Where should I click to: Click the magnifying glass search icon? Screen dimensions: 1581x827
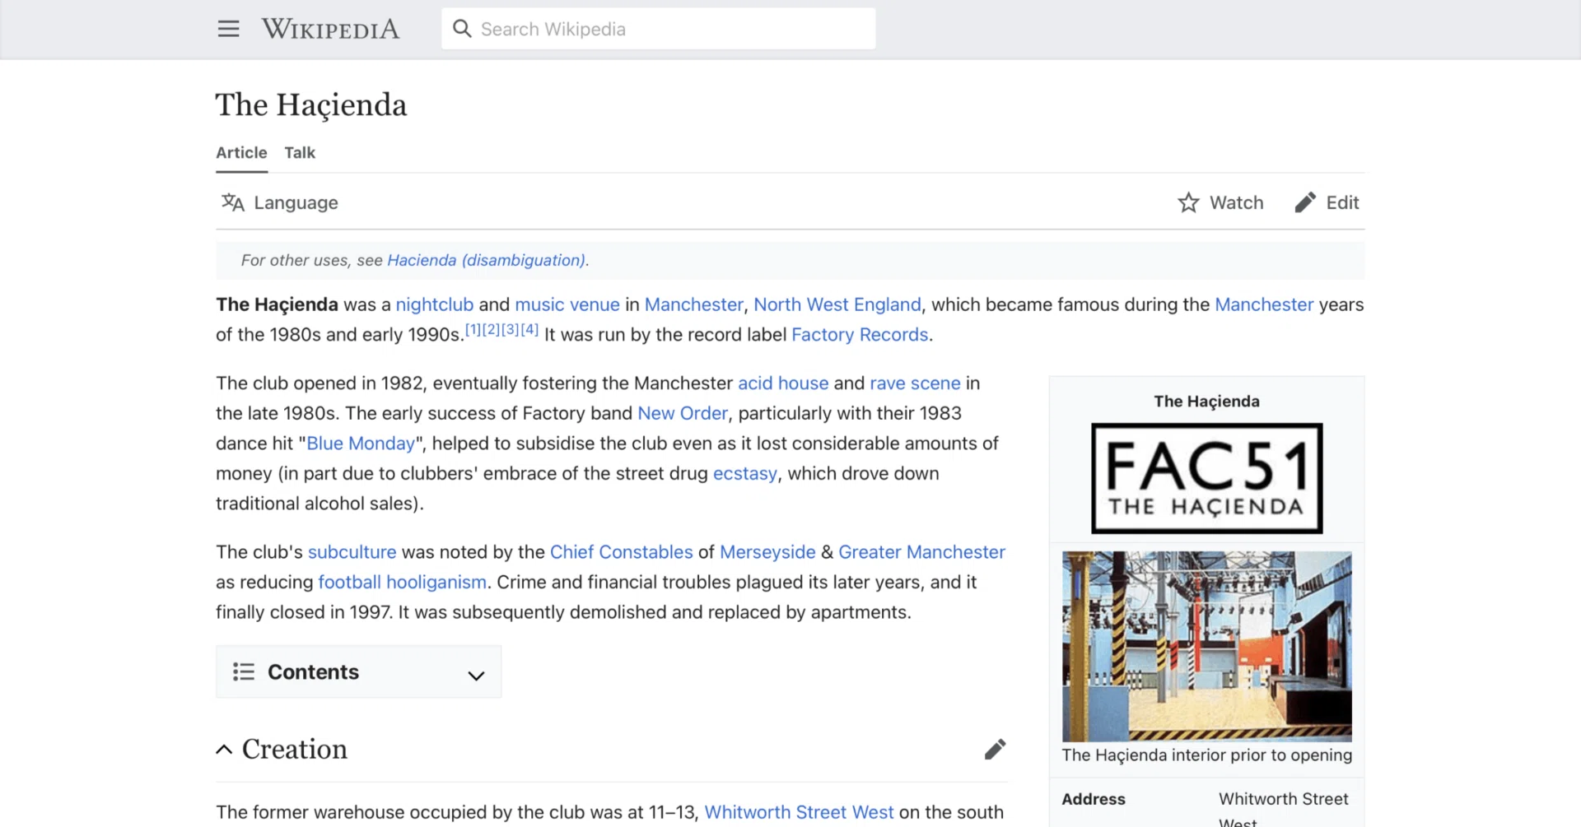(462, 29)
